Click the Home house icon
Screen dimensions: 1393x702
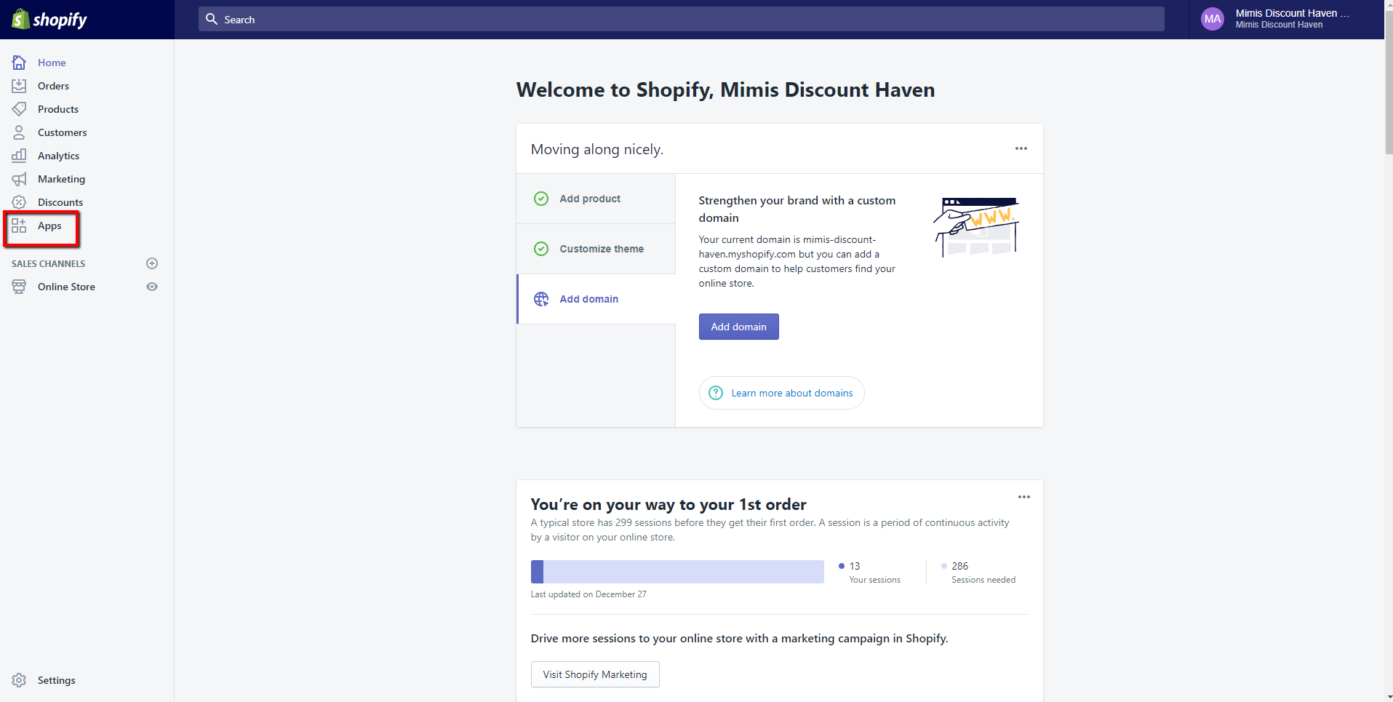(19, 63)
